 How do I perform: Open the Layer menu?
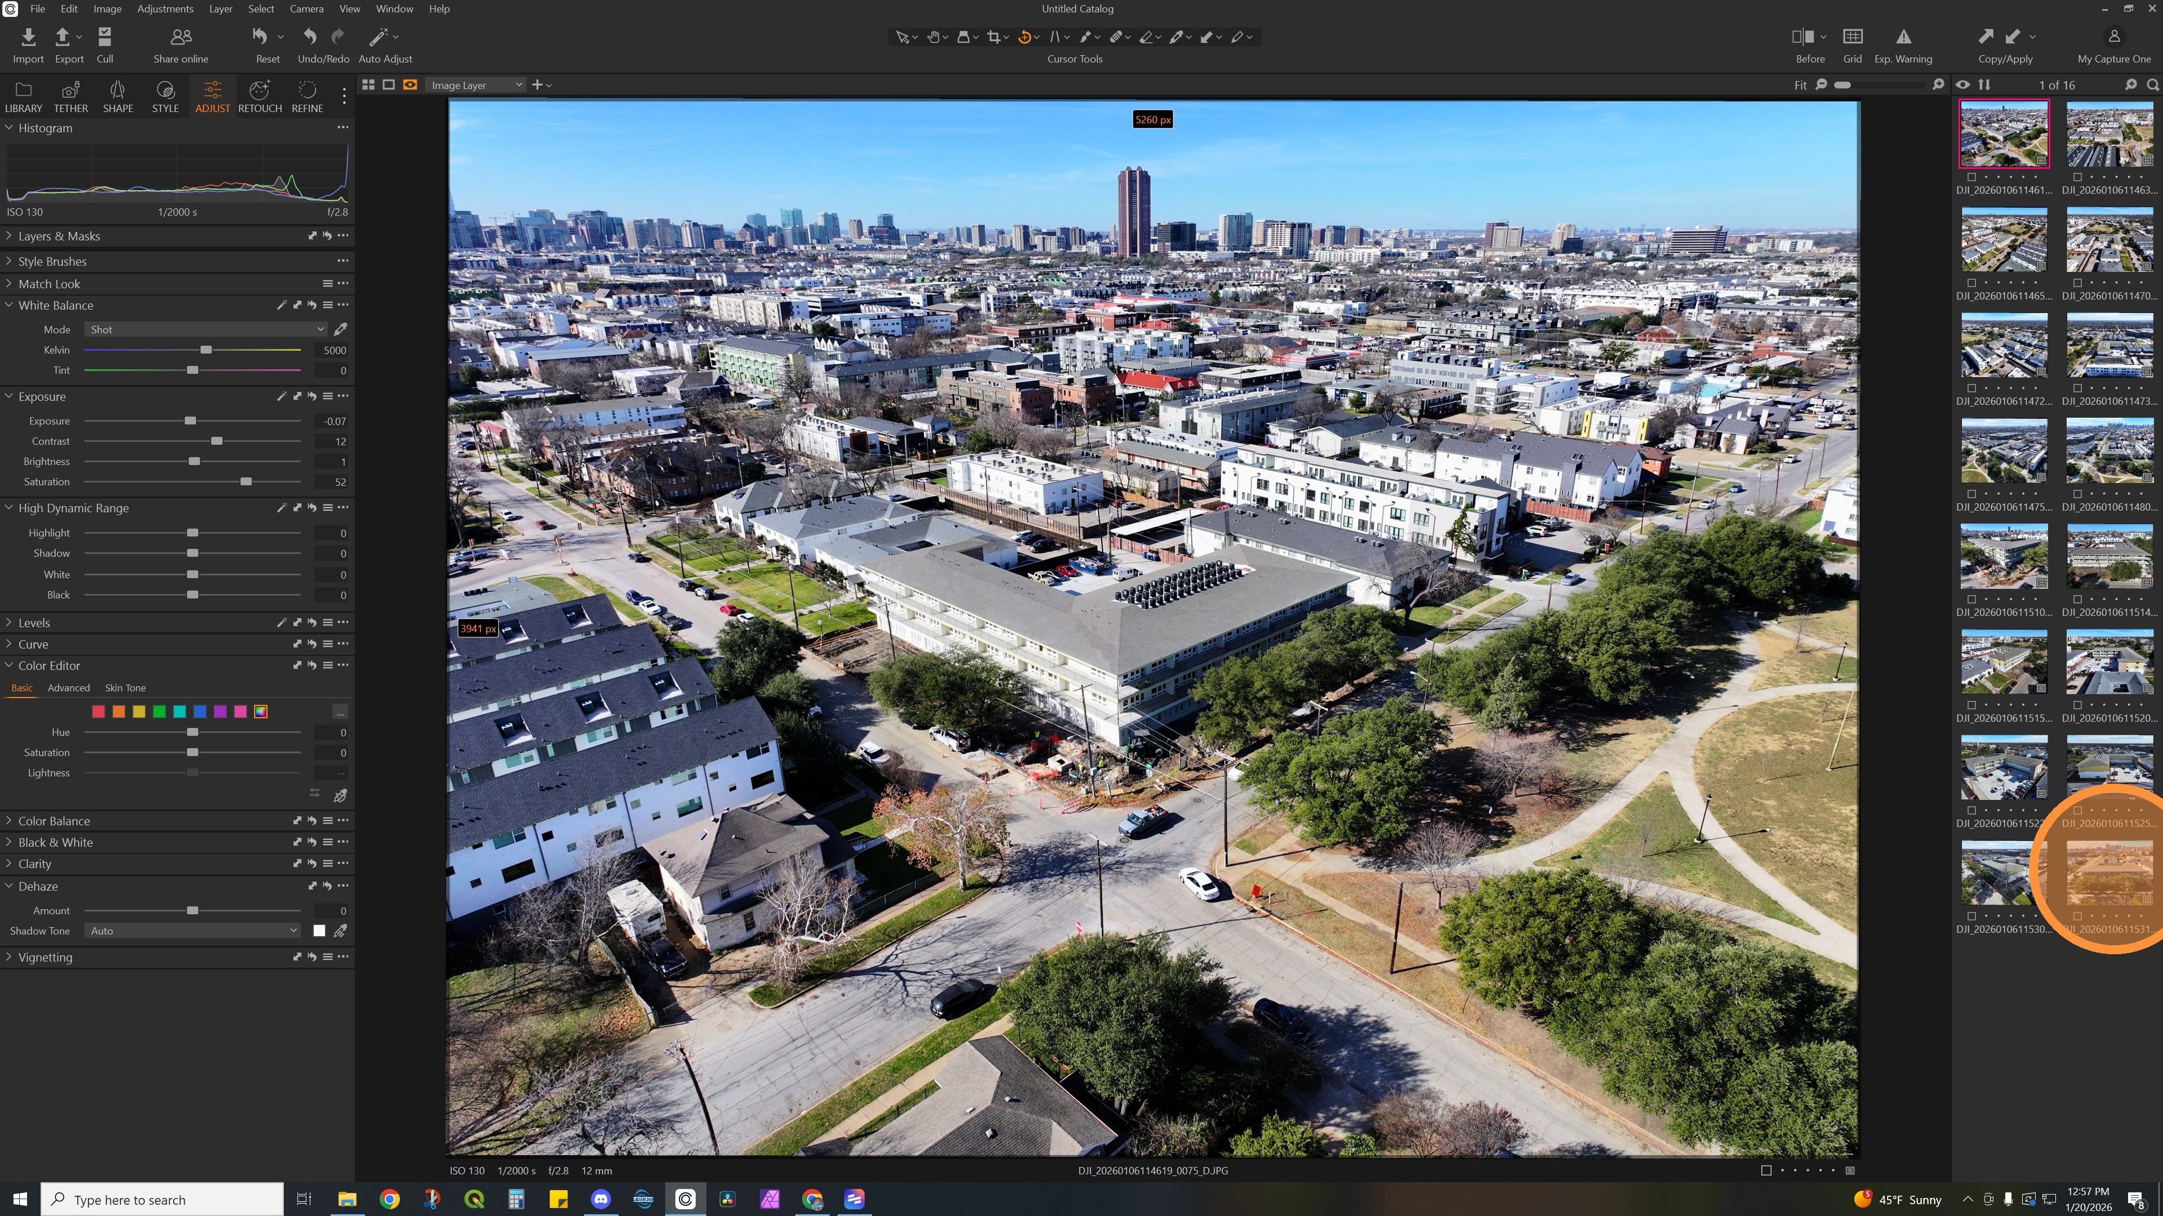[221, 9]
